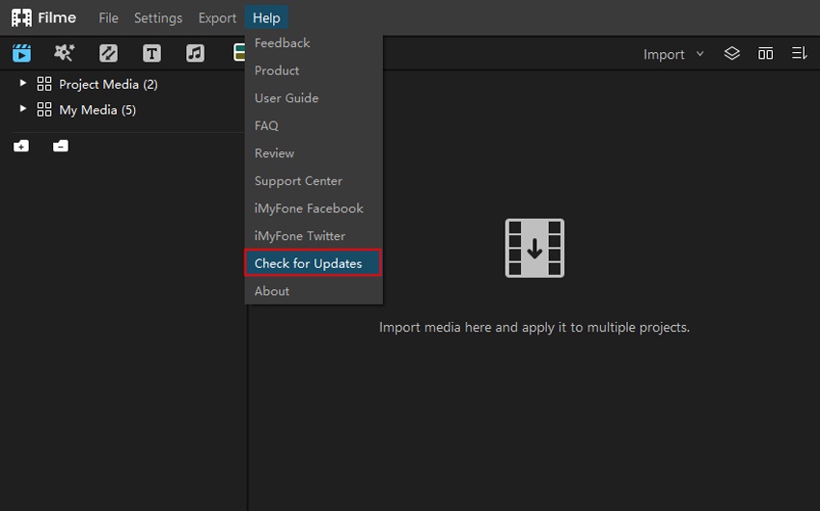Open the Transitions tab icon
This screenshot has height=511, width=820.
(x=108, y=53)
